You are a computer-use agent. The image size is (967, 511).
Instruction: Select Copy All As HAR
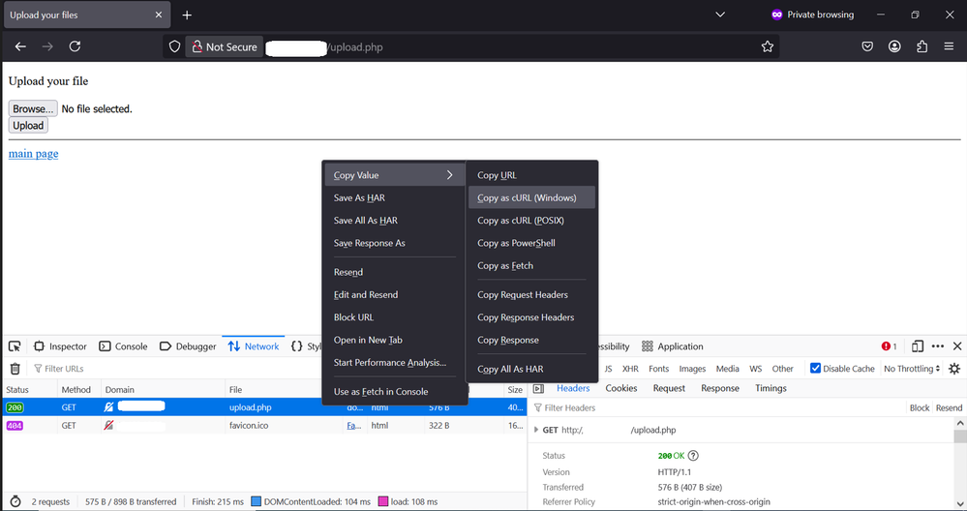(x=531, y=369)
